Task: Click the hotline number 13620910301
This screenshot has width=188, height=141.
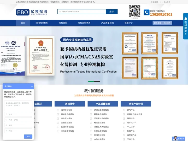Action: point(161,15)
